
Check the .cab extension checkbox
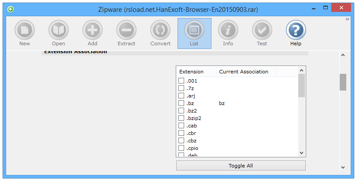coord(181,125)
